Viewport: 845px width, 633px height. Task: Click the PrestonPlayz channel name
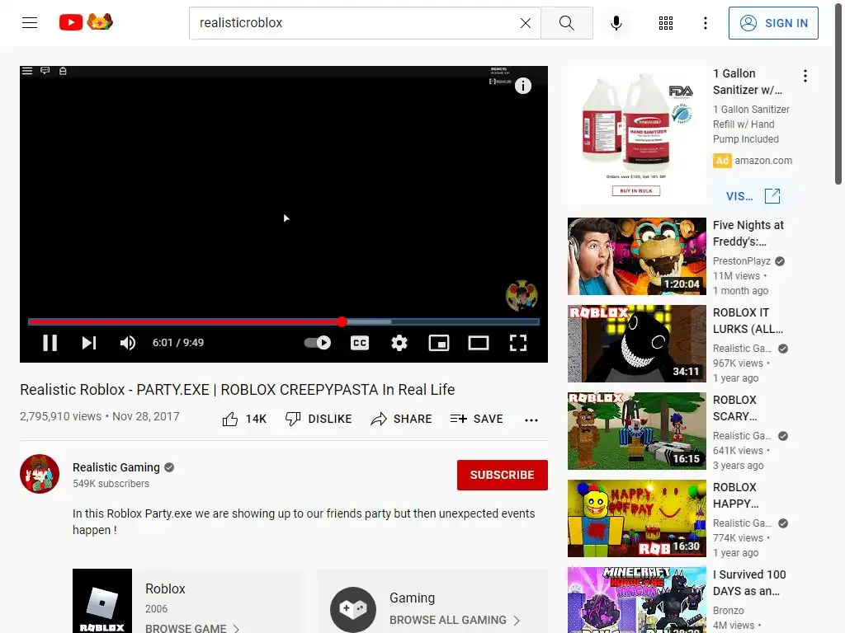pyautogui.click(x=742, y=261)
